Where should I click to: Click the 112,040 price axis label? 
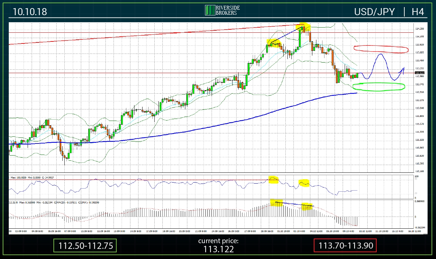(419, 108)
